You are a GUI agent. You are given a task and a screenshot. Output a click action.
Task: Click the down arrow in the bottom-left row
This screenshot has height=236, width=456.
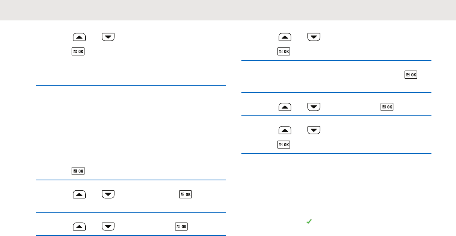tap(108, 226)
